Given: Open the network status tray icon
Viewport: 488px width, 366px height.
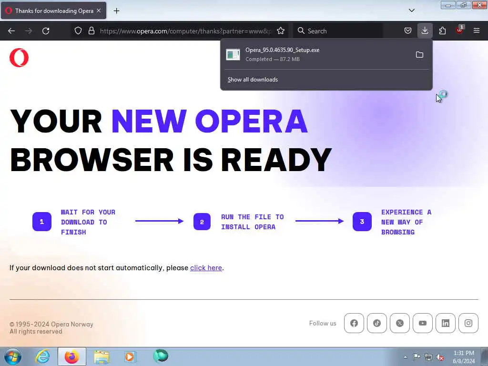Looking at the screenshot, I should coord(428,357).
